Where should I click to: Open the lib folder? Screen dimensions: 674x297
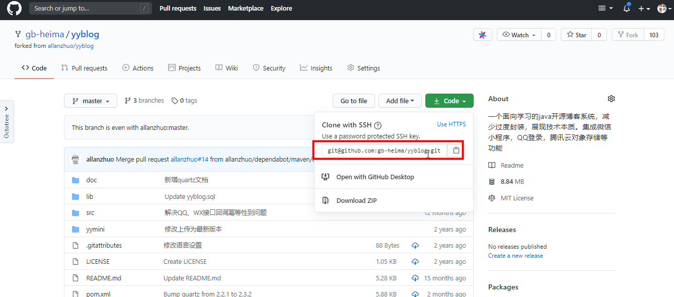(90, 196)
